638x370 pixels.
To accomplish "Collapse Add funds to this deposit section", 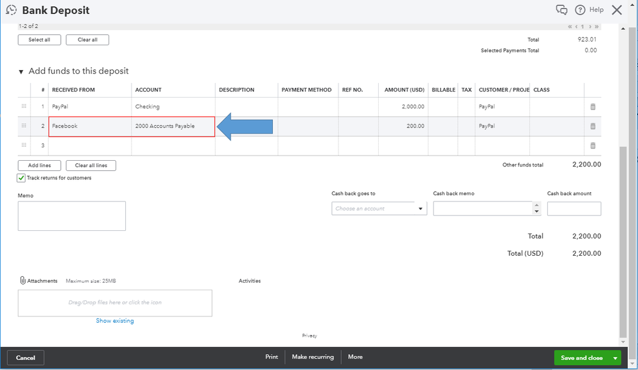I will point(20,71).
